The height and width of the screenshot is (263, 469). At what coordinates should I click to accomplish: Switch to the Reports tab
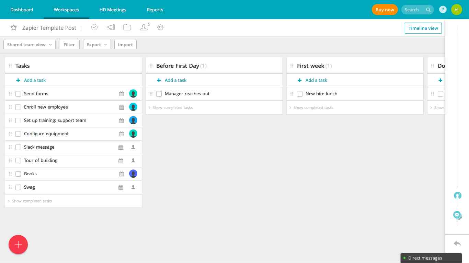[155, 10]
